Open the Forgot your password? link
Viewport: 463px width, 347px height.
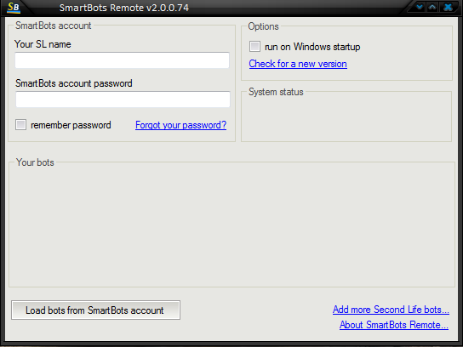[x=180, y=125]
